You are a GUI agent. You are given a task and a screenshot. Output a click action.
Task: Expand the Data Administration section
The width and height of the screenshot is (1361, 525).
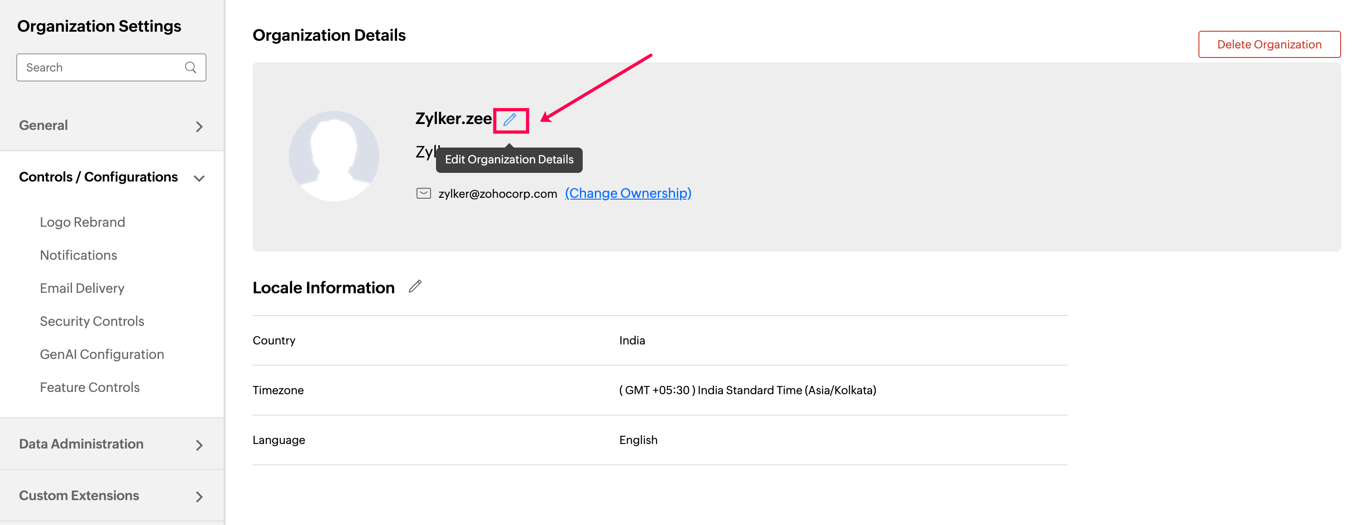[199, 445]
